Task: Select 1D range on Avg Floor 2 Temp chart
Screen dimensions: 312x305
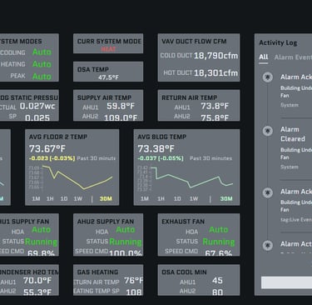Action: click(x=64, y=198)
